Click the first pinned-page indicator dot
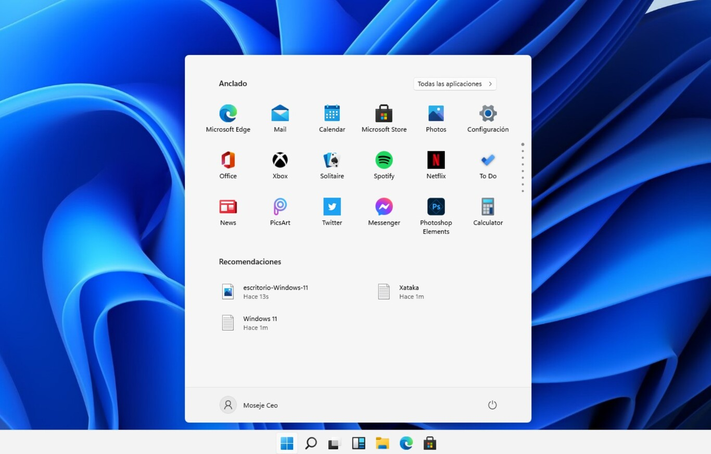711x454 pixels. (523, 145)
